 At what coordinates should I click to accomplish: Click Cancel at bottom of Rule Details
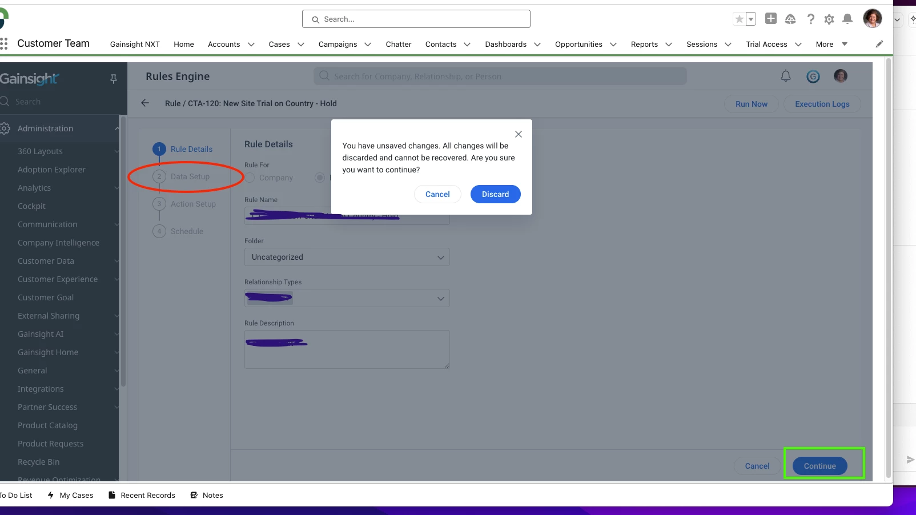[757, 466]
